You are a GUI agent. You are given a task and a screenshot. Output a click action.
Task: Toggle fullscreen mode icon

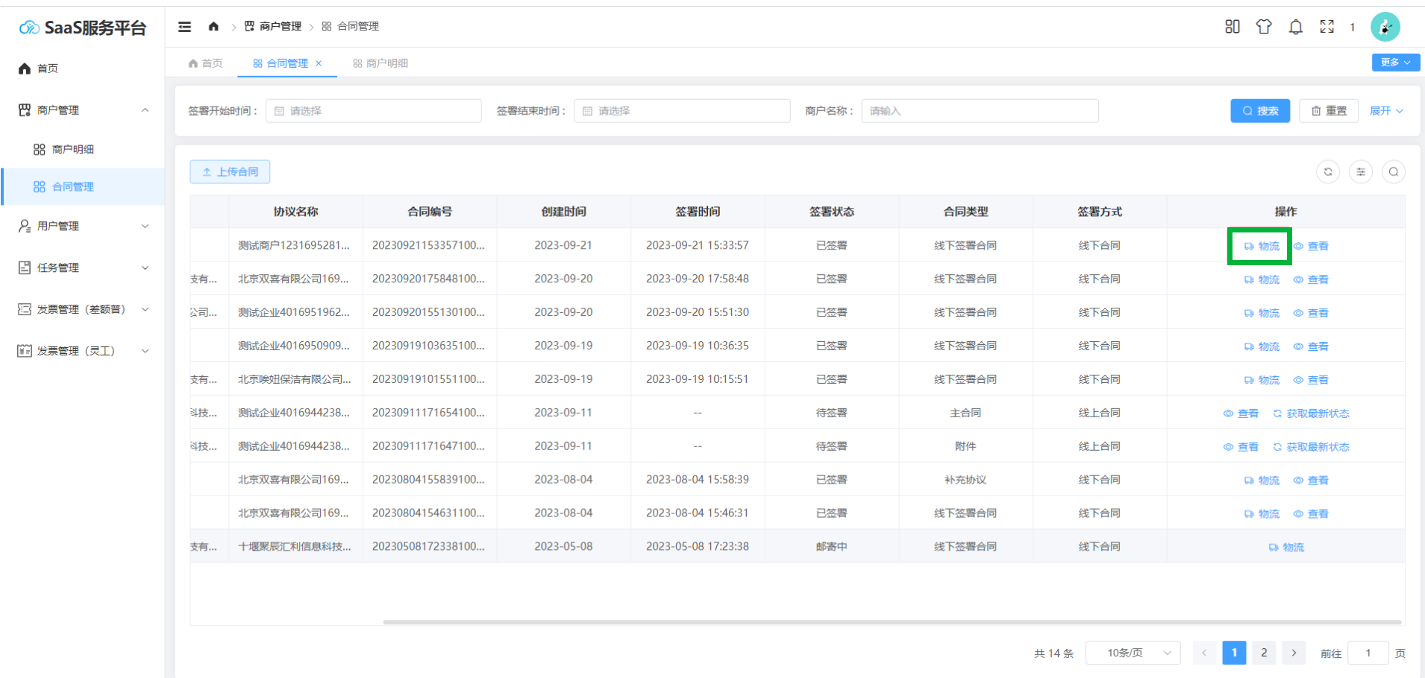pyautogui.click(x=1327, y=27)
